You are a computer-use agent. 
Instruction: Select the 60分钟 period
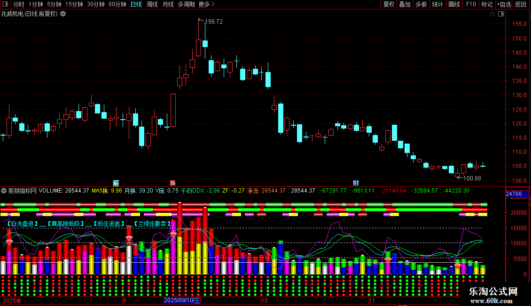coord(117,4)
